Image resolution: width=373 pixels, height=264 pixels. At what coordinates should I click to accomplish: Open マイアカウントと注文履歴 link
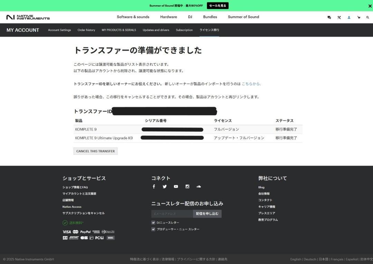(x=79, y=194)
